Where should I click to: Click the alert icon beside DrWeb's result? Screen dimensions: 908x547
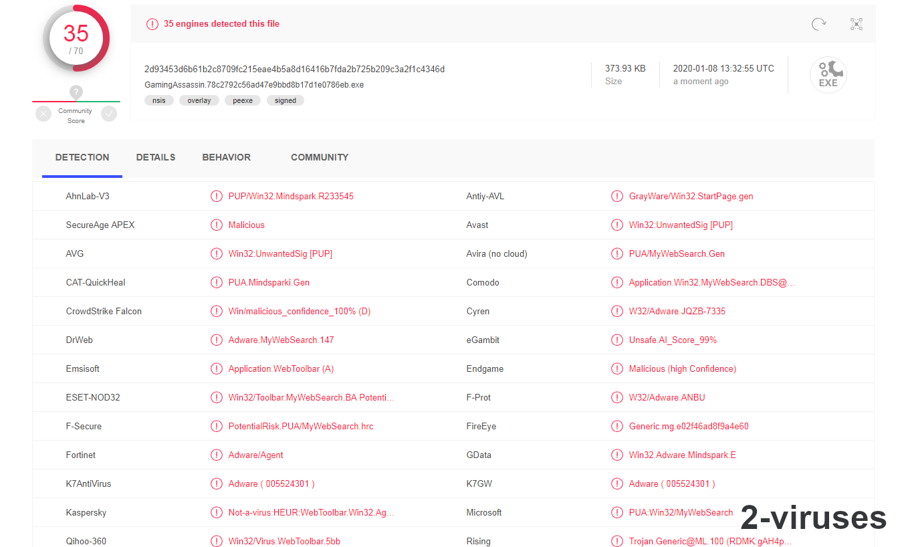217,340
